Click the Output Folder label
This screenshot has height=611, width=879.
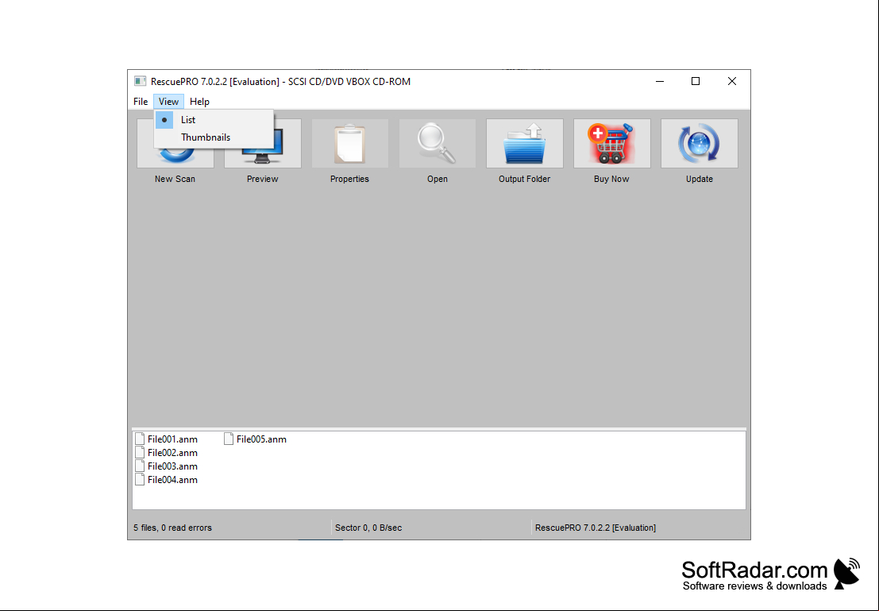(x=525, y=179)
